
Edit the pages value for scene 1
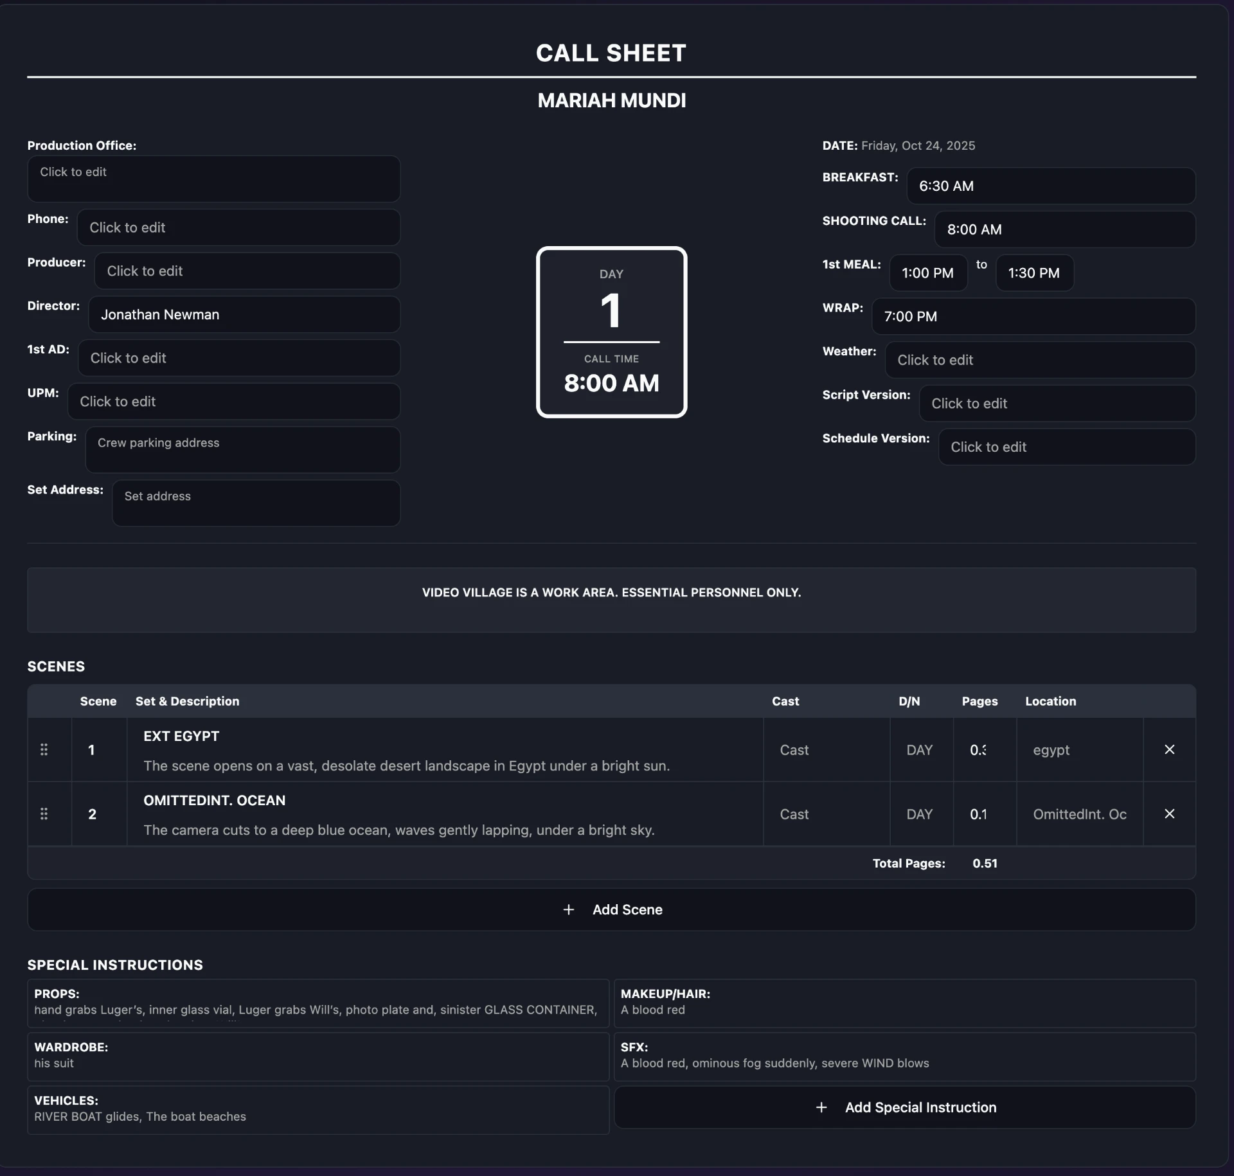coord(985,750)
